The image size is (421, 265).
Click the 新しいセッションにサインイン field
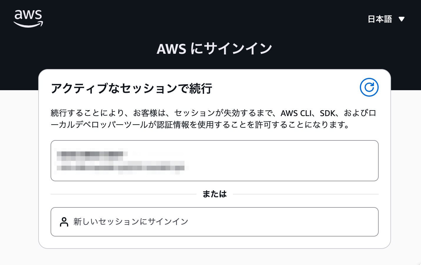(x=214, y=222)
